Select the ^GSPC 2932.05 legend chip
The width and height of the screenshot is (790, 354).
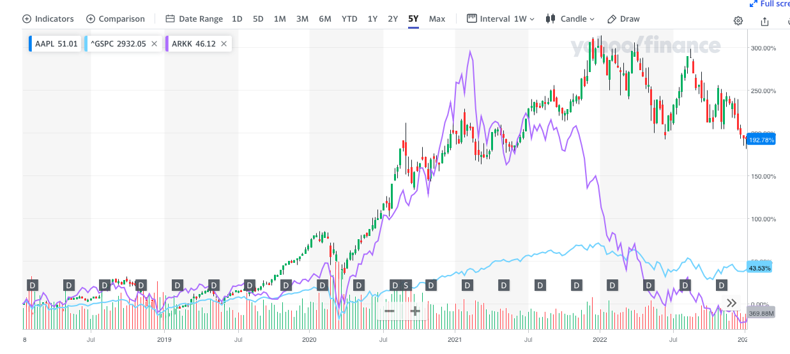123,44
